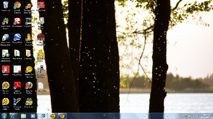
Task: Open Internet Explorer from the taskbar
Action: pyautogui.click(x=13, y=116)
